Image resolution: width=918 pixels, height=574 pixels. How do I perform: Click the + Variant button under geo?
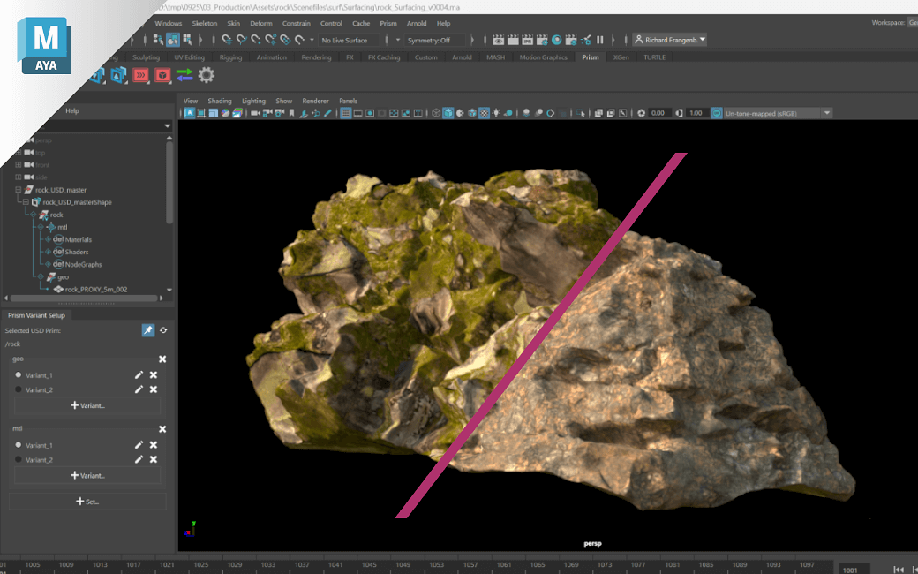(x=87, y=405)
